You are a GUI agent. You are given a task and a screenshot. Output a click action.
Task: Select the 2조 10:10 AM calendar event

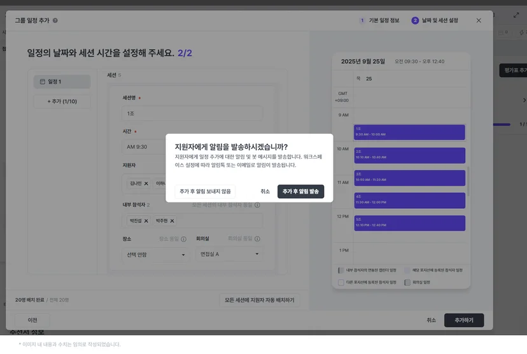tap(409, 155)
